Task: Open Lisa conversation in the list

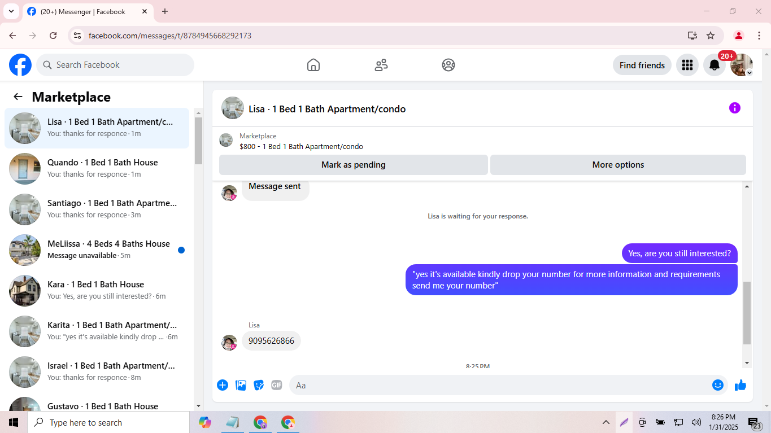Action: pyautogui.click(x=97, y=128)
